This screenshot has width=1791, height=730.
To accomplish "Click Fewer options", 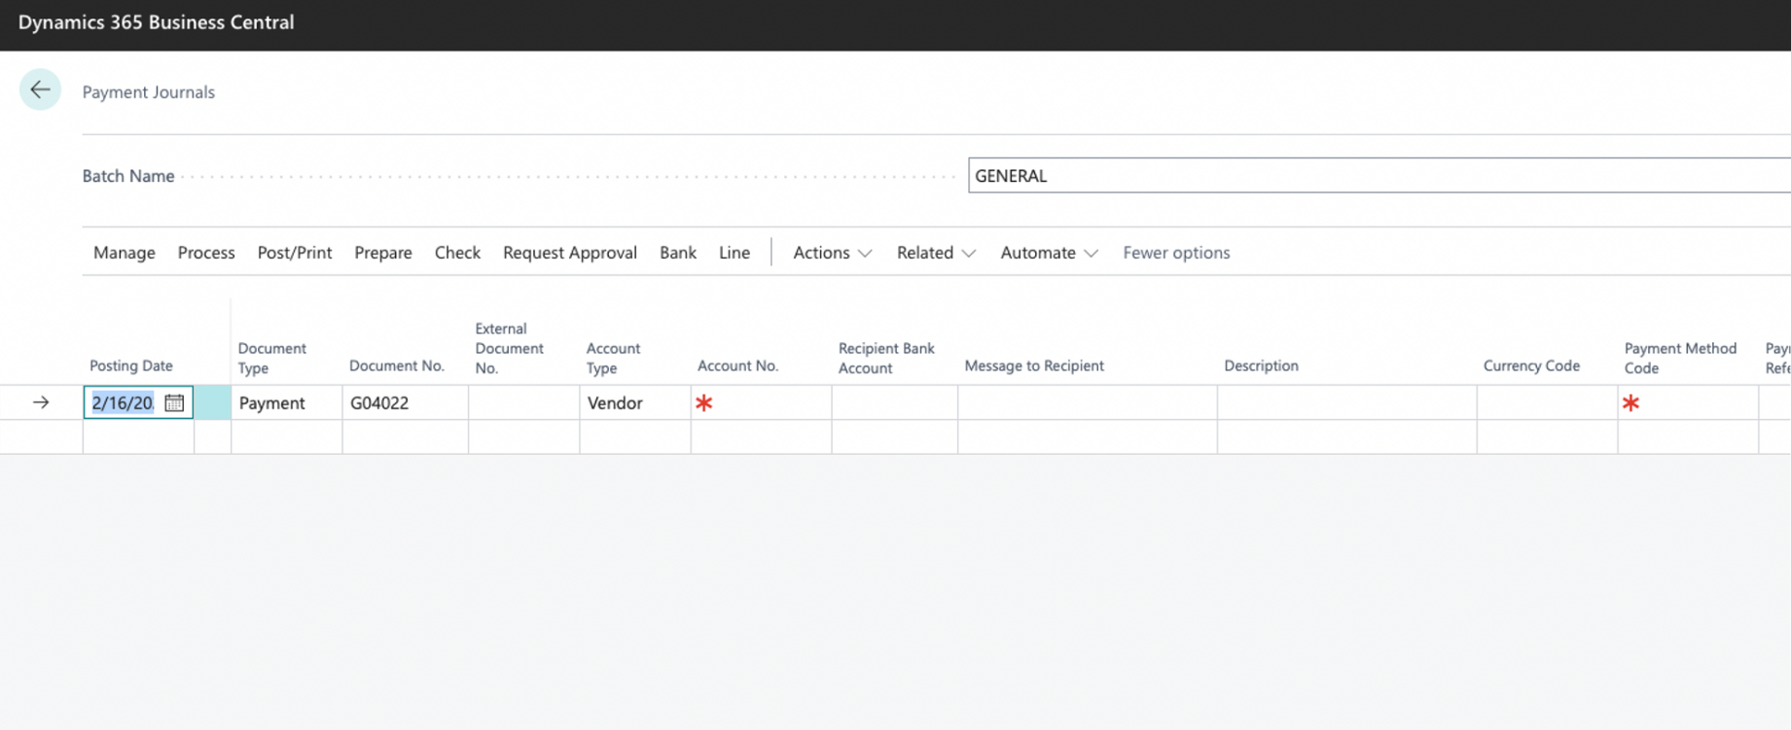I will coord(1176,253).
